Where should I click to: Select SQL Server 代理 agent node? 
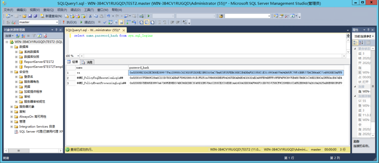(x=41, y=132)
